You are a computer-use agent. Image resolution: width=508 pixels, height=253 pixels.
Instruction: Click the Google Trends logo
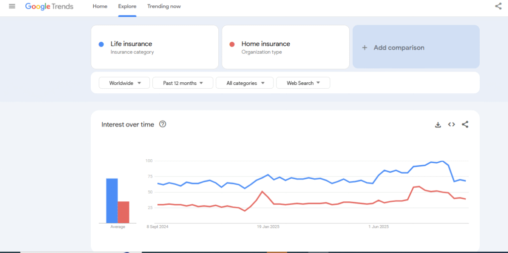pos(49,6)
